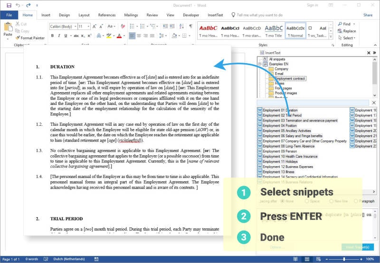This screenshot has width=380, height=263.
Task: Open the Find dropdown arrow
Action: pos(354,24)
